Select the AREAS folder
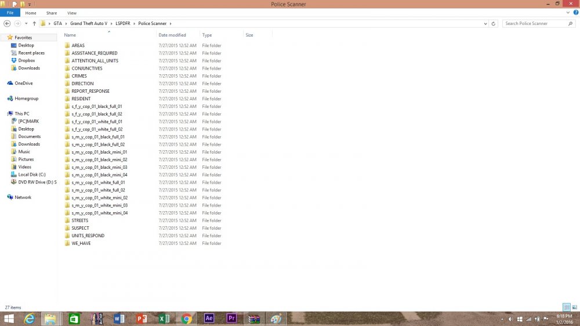 pyautogui.click(x=78, y=45)
